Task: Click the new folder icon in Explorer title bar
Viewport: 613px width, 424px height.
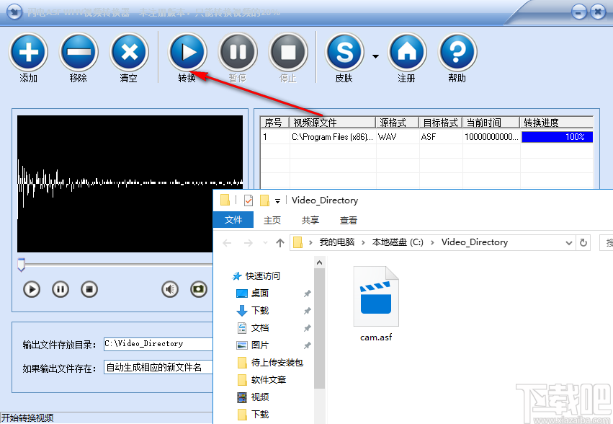Action: (264, 200)
